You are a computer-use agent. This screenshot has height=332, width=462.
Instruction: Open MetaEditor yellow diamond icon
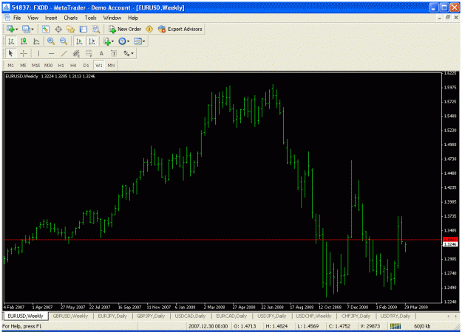pos(149,29)
